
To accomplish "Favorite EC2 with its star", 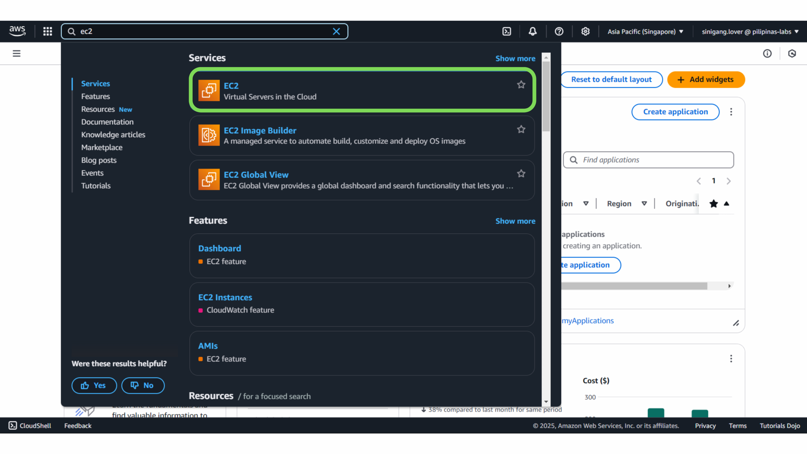I will click(x=521, y=84).
